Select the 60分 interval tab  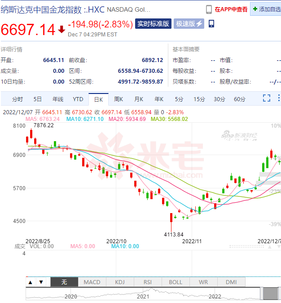tap(240, 99)
